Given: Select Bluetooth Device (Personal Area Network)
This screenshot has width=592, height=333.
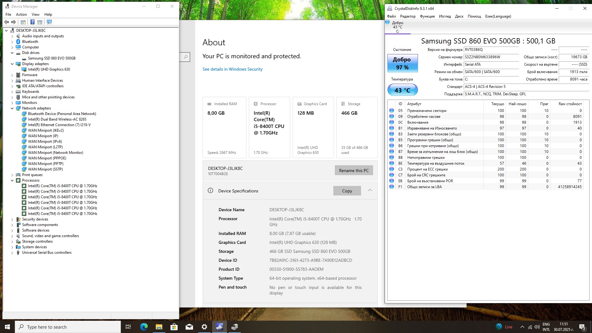Looking at the screenshot, I should (x=62, y=114).
